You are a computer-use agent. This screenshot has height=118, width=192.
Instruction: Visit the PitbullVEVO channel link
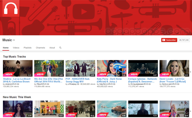coord(42,84)
